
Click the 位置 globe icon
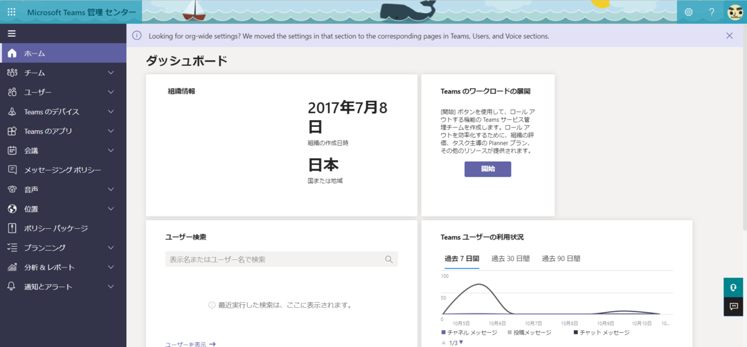[x=12, y=209]
